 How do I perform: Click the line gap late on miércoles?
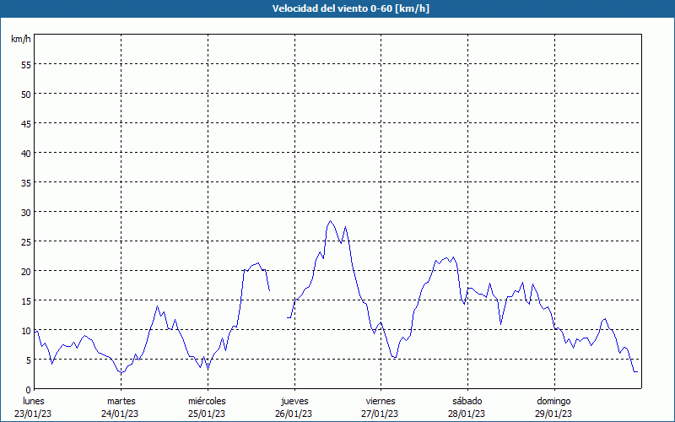tap(278, 304)
